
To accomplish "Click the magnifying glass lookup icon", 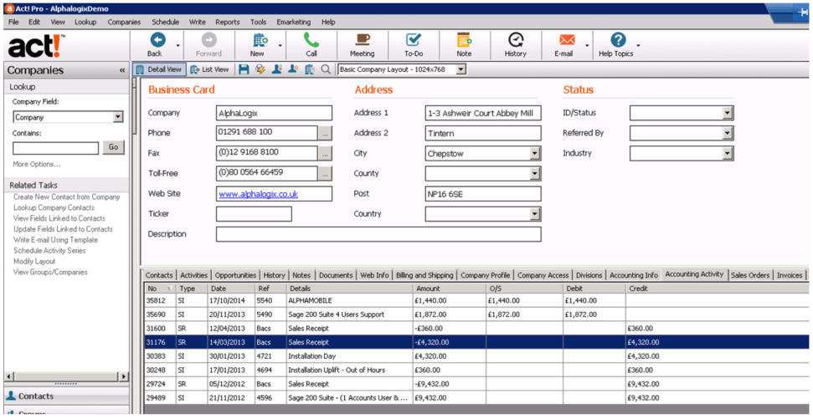I will pyautogui.click(x=326, y=69).
